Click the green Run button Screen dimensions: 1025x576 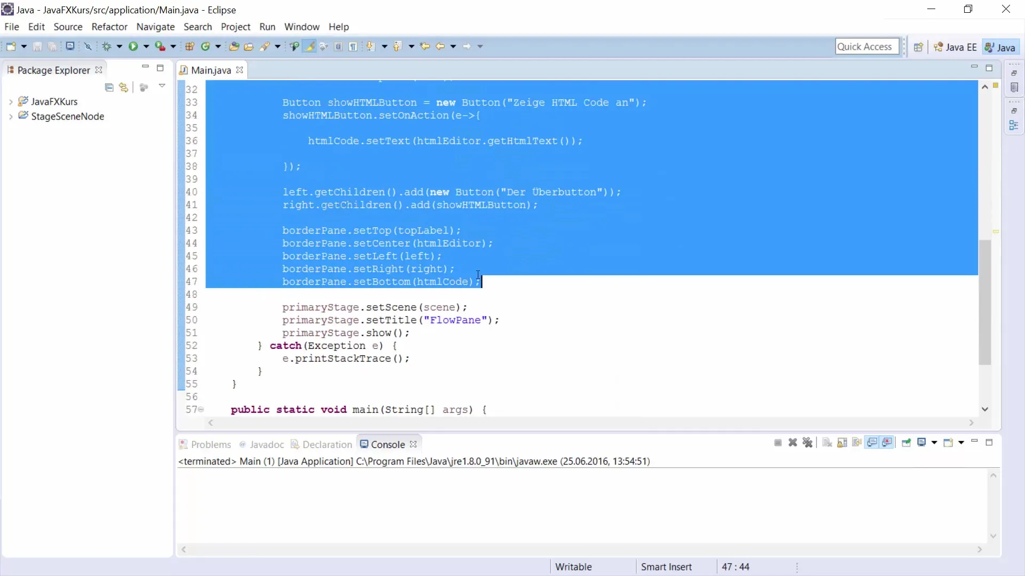[133, 46]
